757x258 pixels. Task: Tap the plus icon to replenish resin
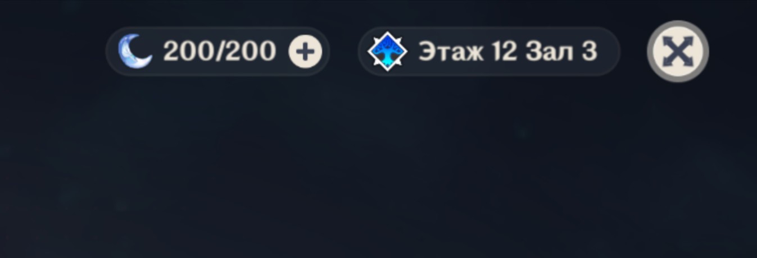pos(305,52)
